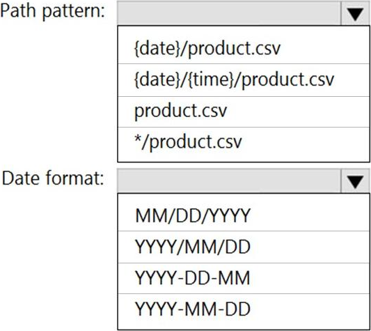Pick the asterisk wildcard path pattern
Image resolution: width=371 pixels, height=331 pixels.
point(244,143)
